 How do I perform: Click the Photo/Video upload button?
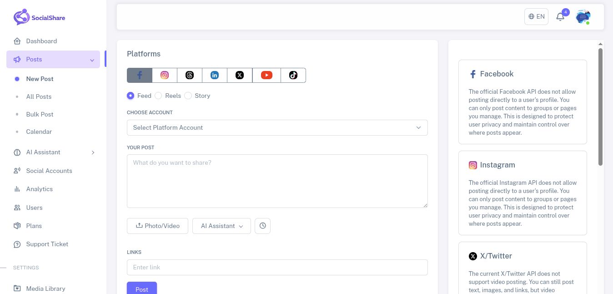point(157,226)
